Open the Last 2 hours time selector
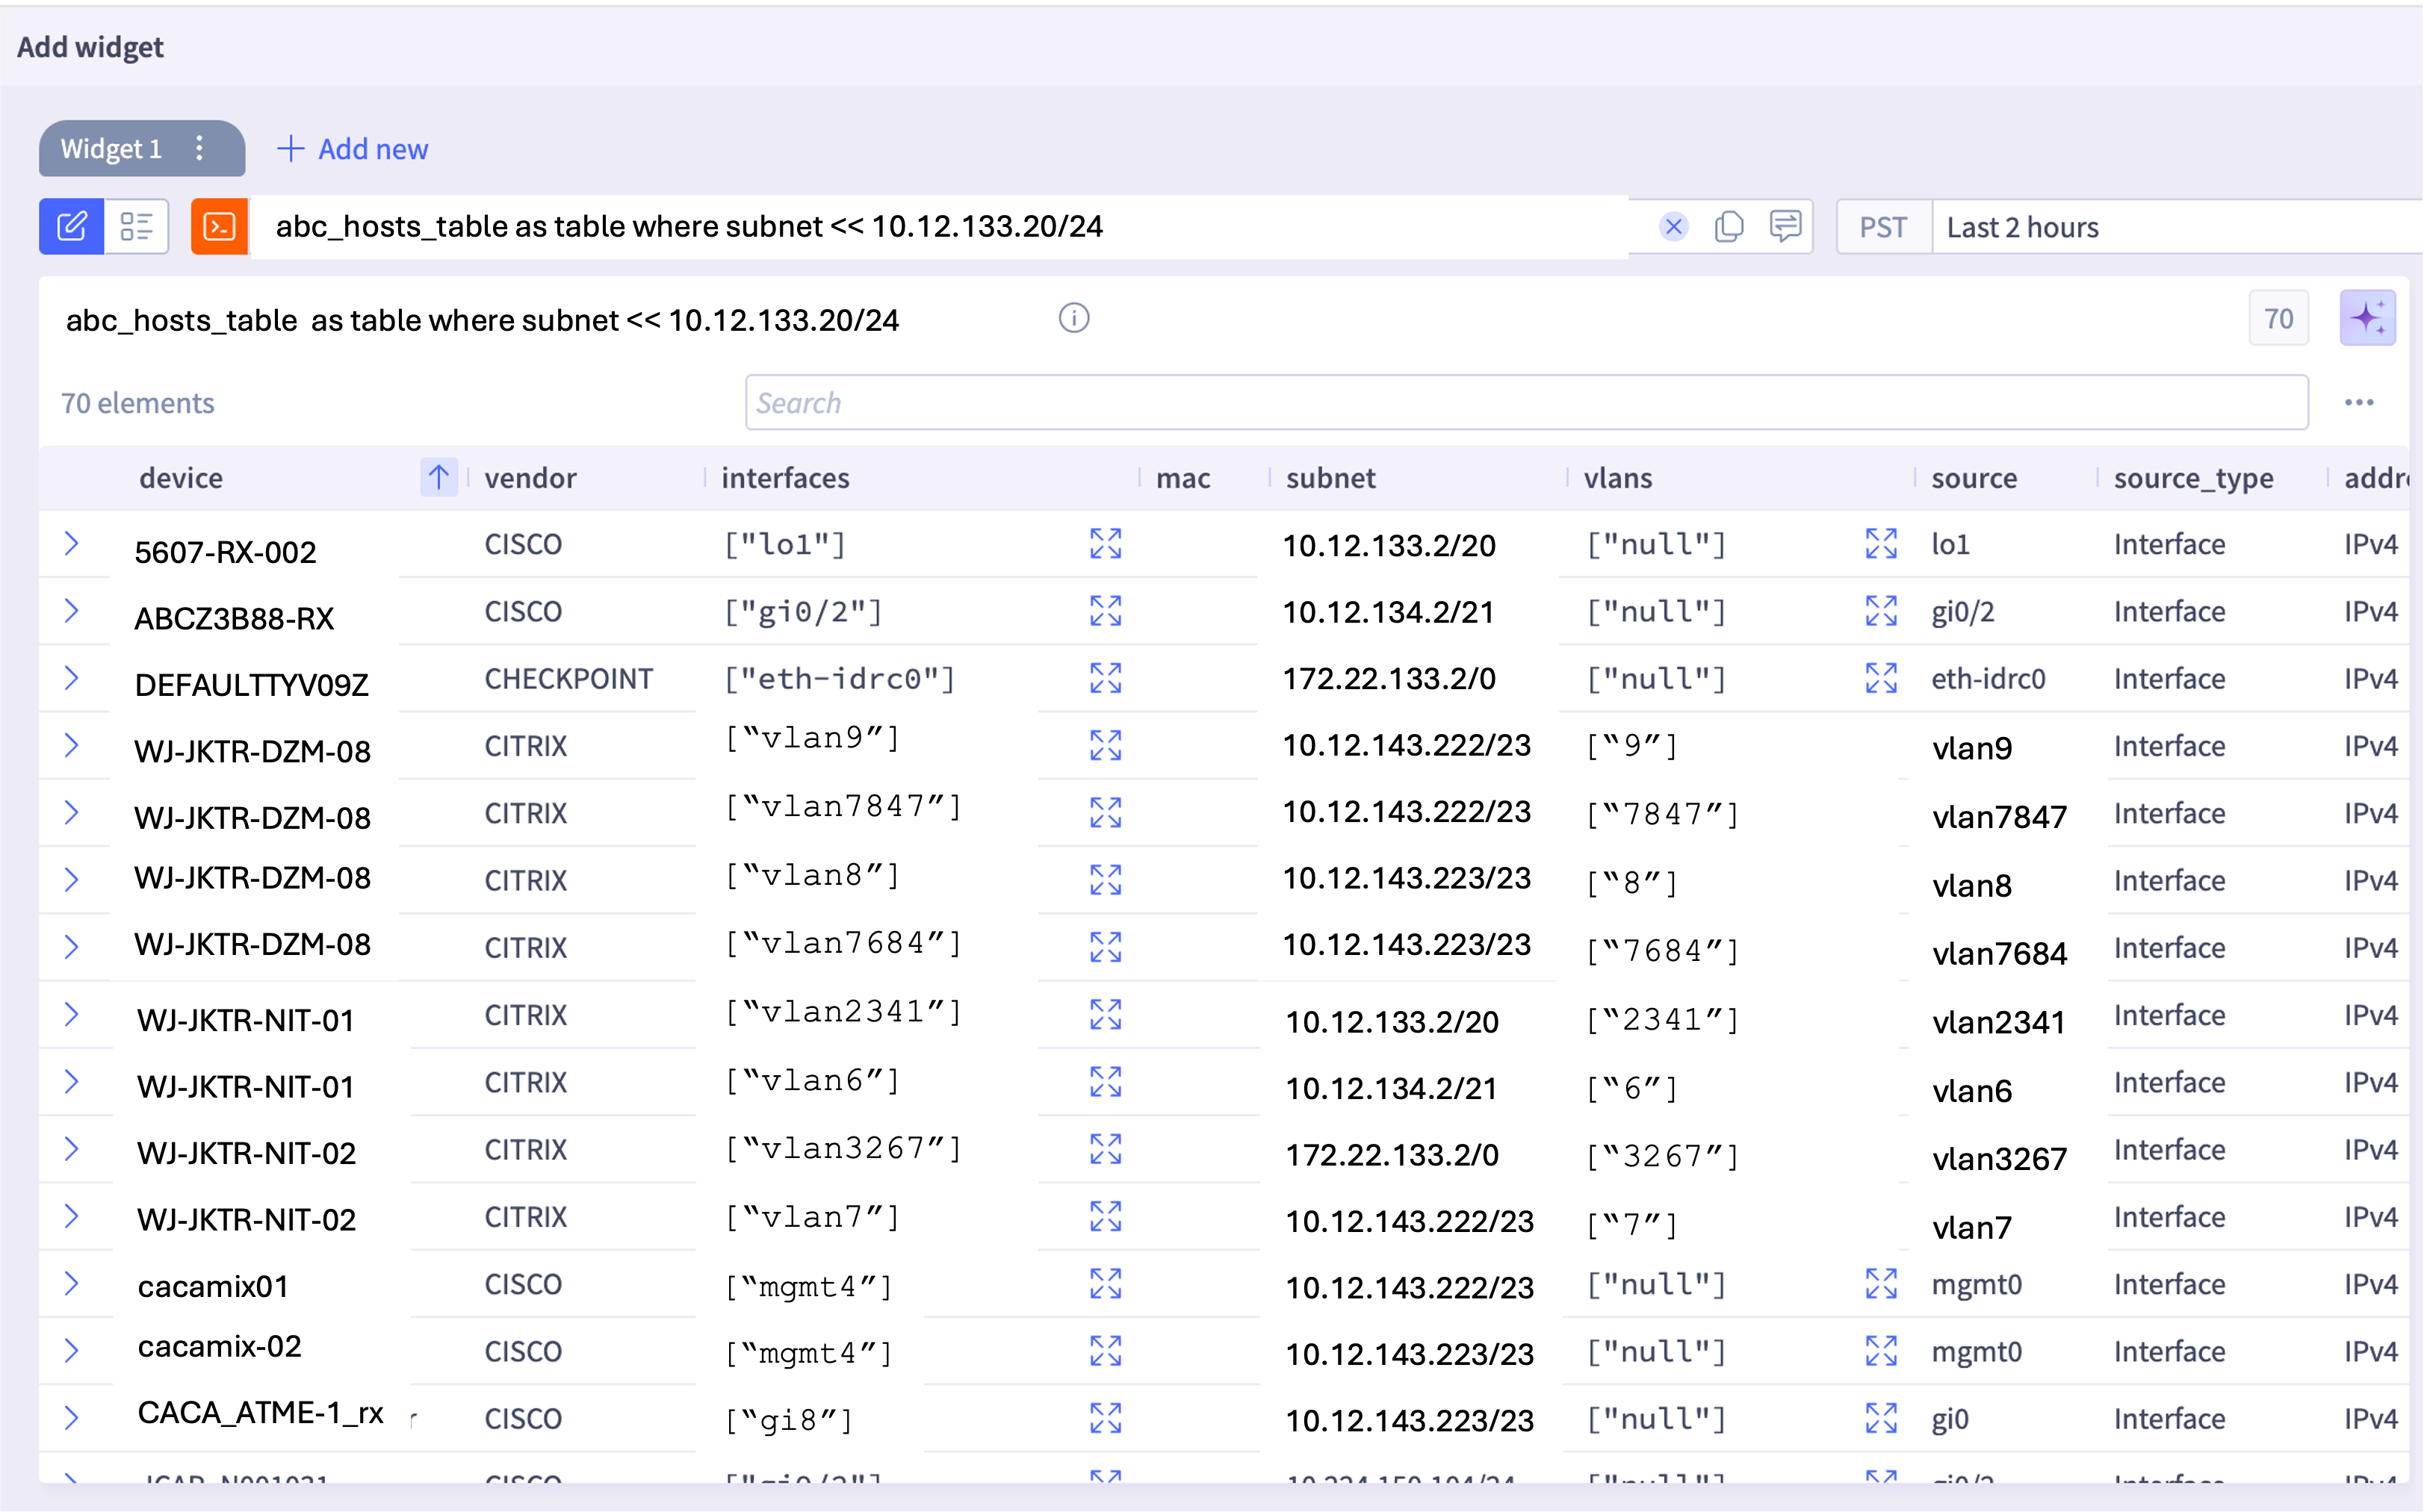 2022,226
